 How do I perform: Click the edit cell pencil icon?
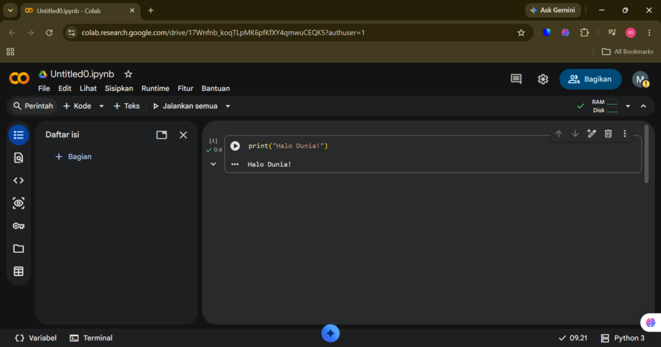tap(591, 134)
